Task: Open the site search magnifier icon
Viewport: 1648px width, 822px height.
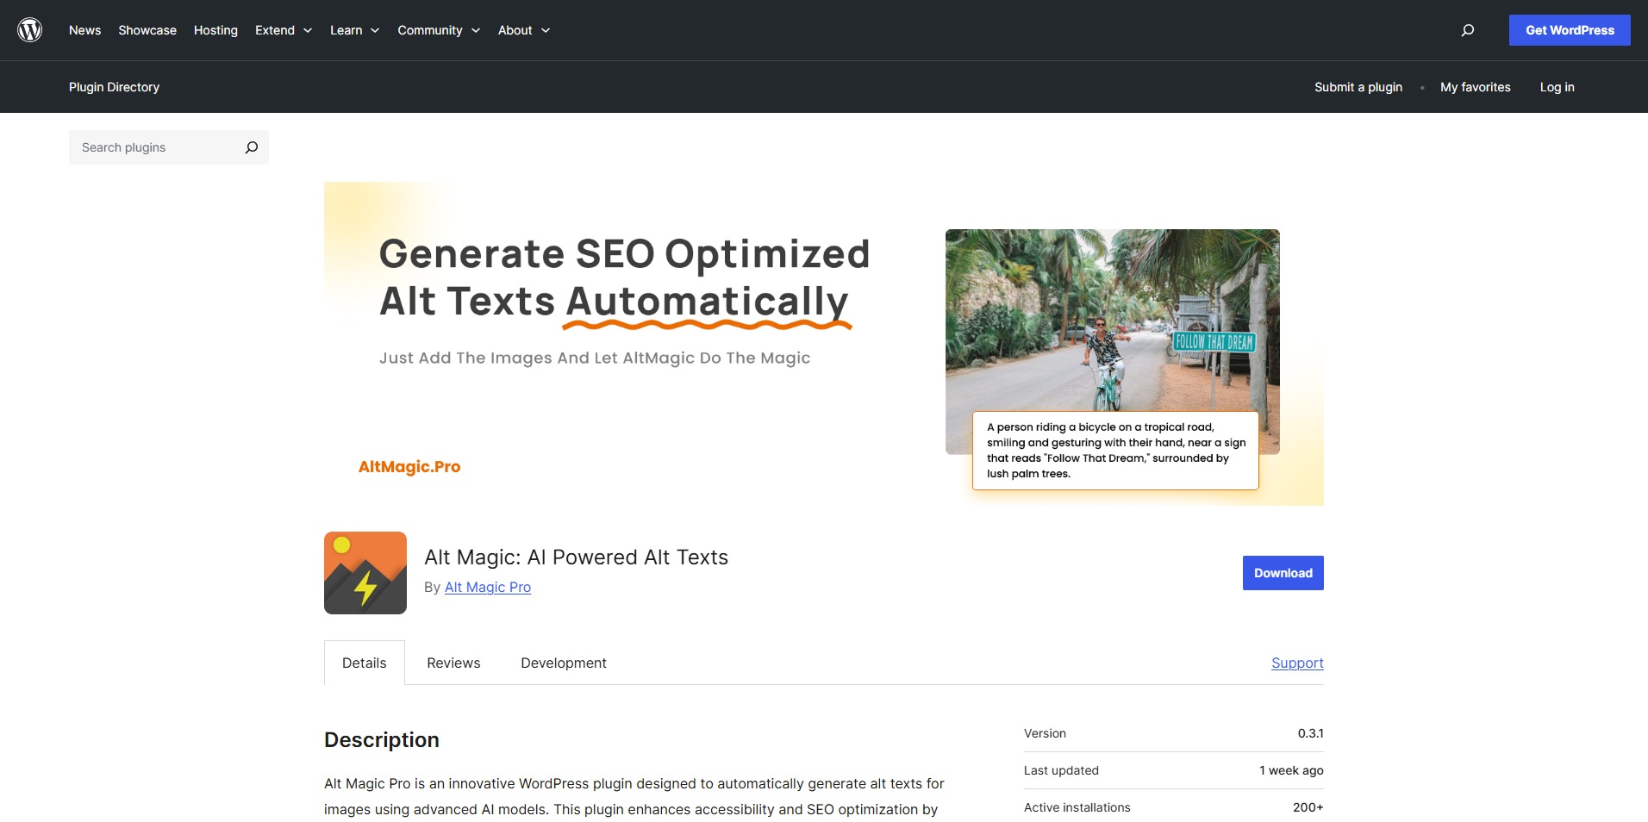Action: point(1468,30)
